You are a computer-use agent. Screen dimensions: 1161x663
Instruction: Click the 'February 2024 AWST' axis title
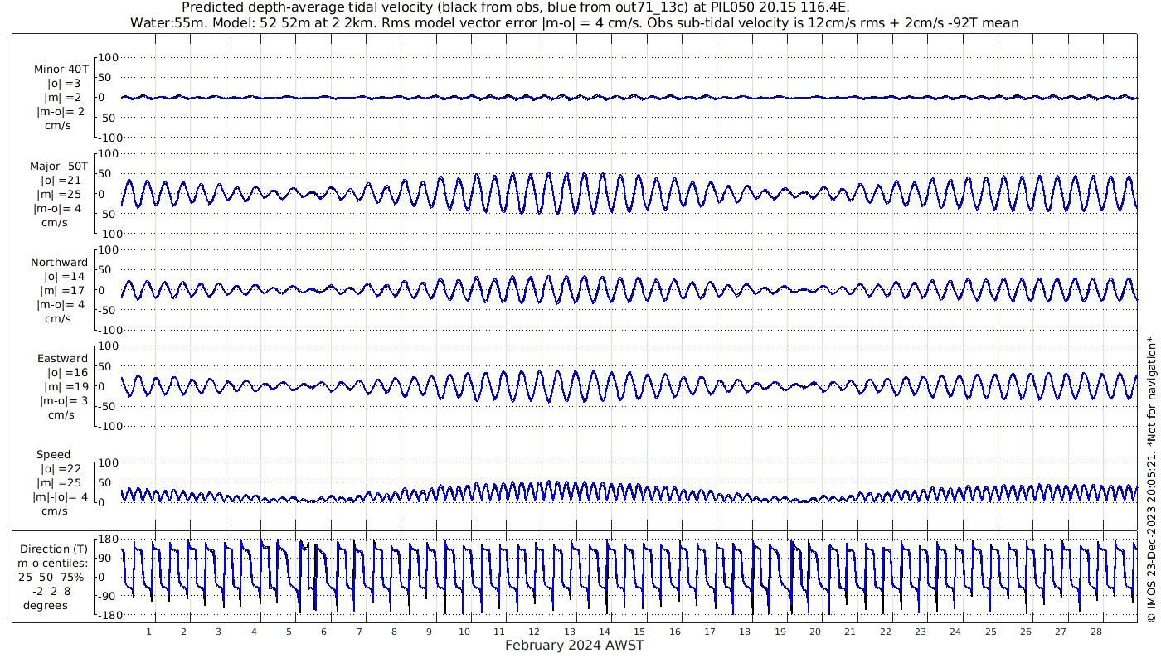click(x=575, y=646)
